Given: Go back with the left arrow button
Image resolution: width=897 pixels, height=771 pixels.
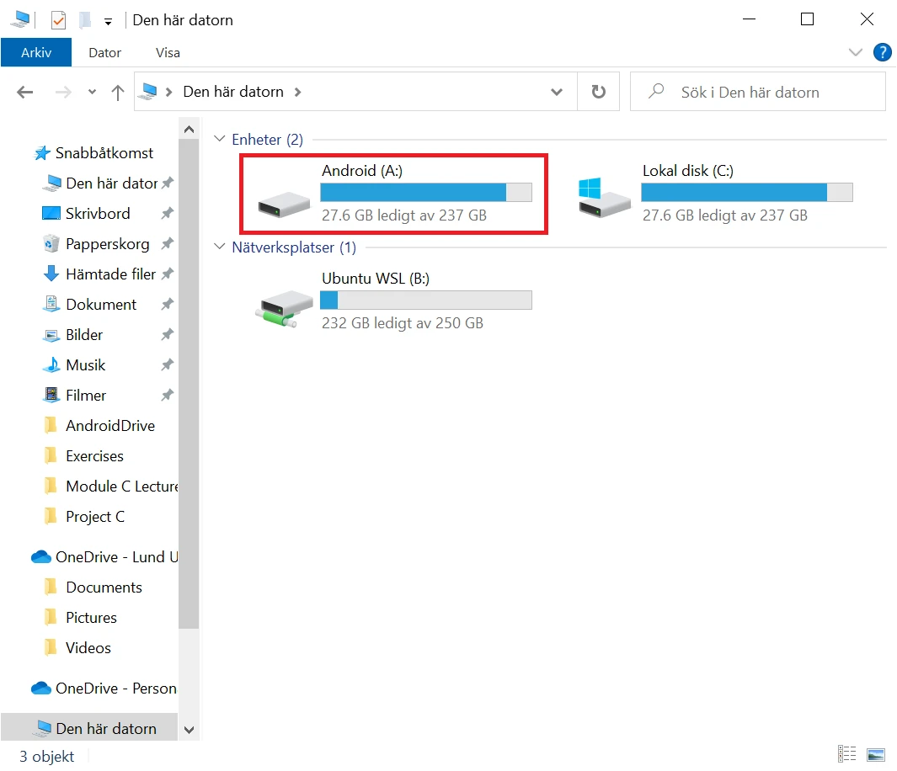Looking at the screenshot, I should pyautogui.click(x=25, y=92).
